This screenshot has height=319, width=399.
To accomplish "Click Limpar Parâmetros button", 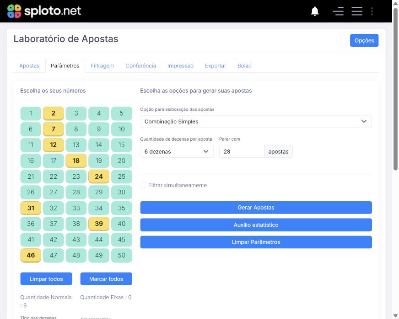I will point(256,242).
